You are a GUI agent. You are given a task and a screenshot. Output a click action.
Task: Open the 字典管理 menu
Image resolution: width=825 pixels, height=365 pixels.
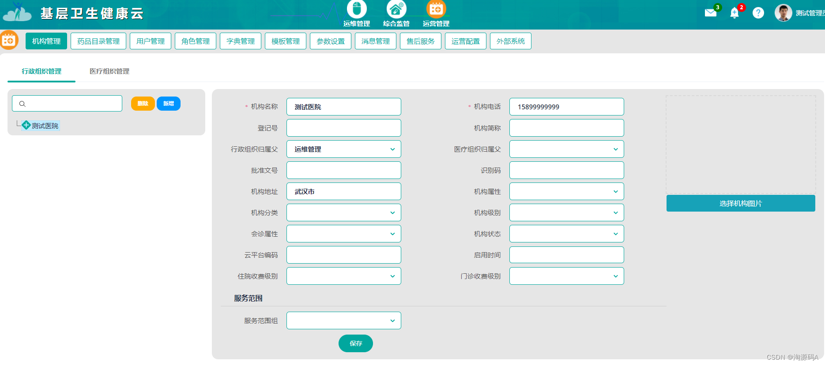[x=241, y=41]
